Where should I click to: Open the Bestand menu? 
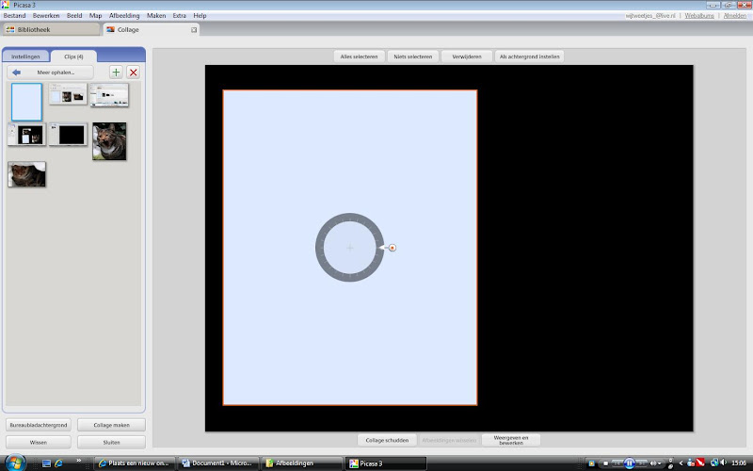pos(14,15)
